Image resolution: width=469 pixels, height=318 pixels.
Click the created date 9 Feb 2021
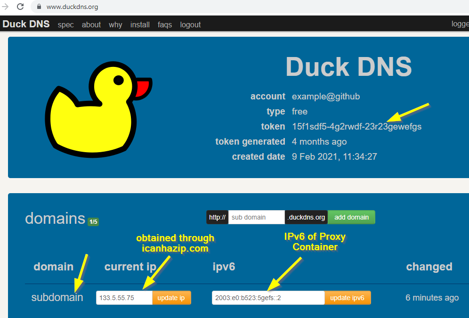click(334, 156)
